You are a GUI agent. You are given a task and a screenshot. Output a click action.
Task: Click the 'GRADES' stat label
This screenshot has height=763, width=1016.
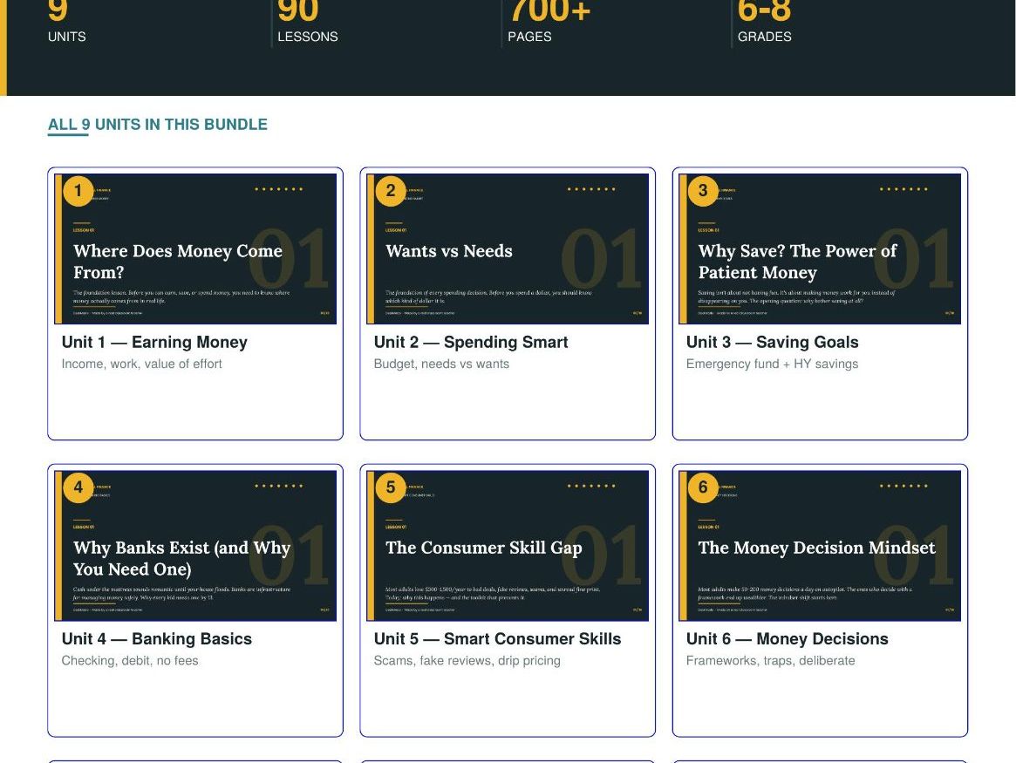tap(765, 37)
